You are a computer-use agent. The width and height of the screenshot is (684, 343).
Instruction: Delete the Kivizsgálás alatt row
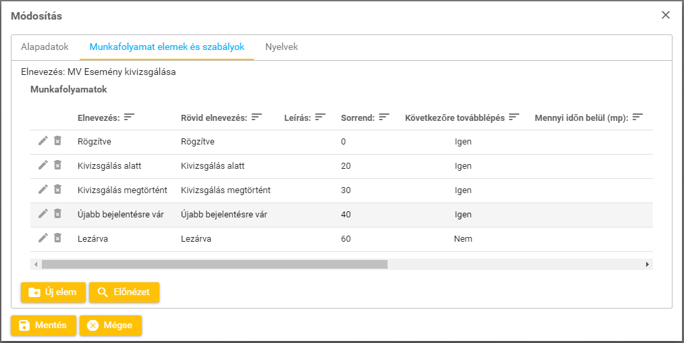tap(58, 165)
